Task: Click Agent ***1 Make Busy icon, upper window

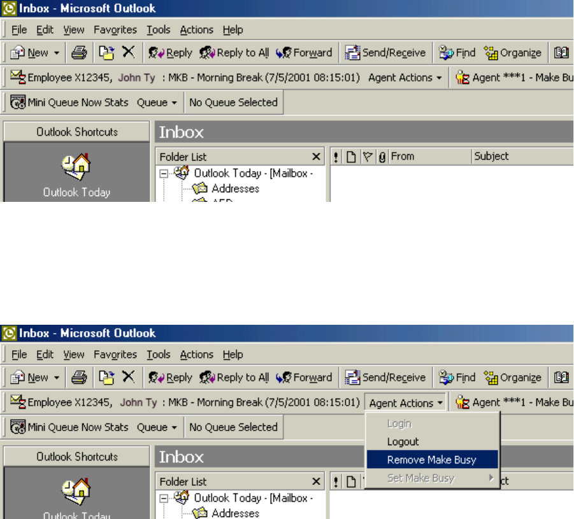Action: click(x=463, y=78)
